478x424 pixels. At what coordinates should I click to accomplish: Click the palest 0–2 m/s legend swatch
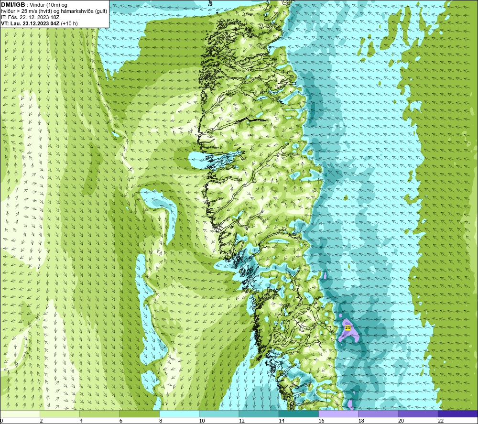[x=20, y=413]
